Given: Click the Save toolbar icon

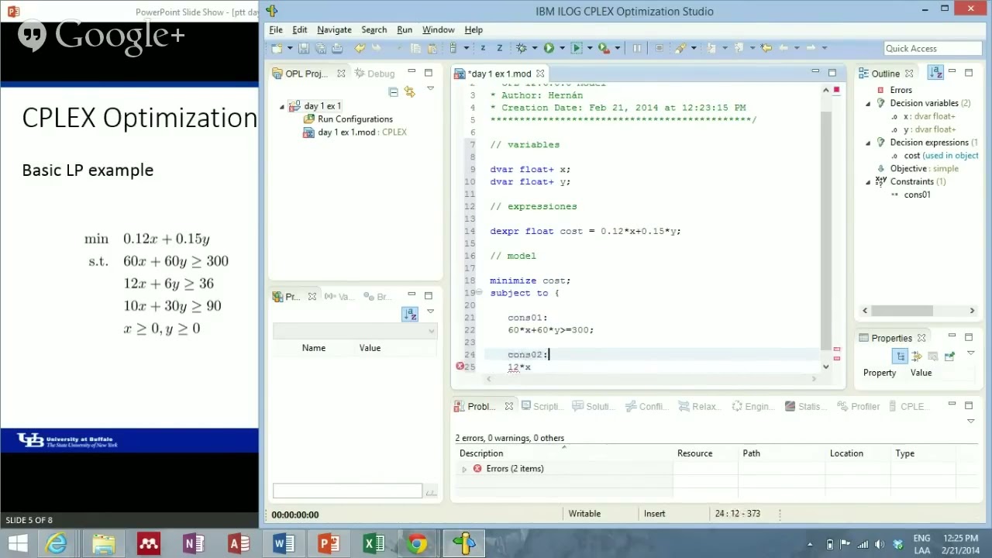Looking at the screenshot, I should 304,48.
